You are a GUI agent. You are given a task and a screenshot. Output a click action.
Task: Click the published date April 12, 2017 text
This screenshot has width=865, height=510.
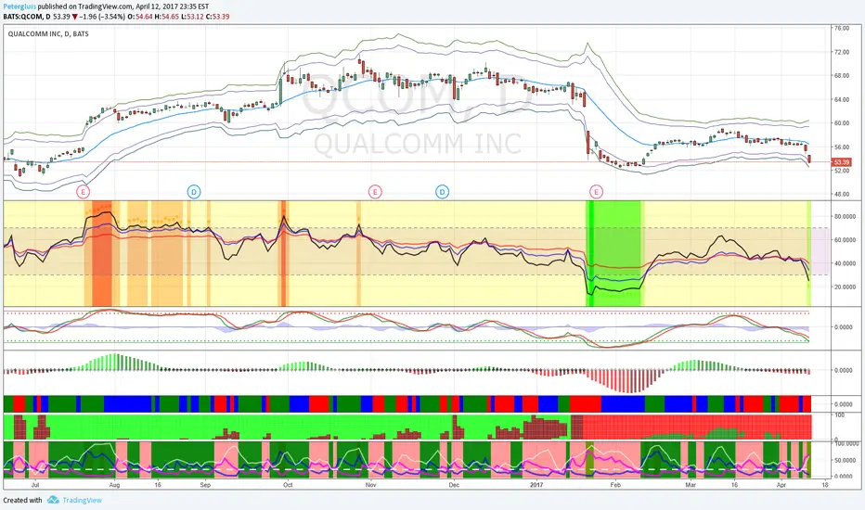(x=157, y=6)
